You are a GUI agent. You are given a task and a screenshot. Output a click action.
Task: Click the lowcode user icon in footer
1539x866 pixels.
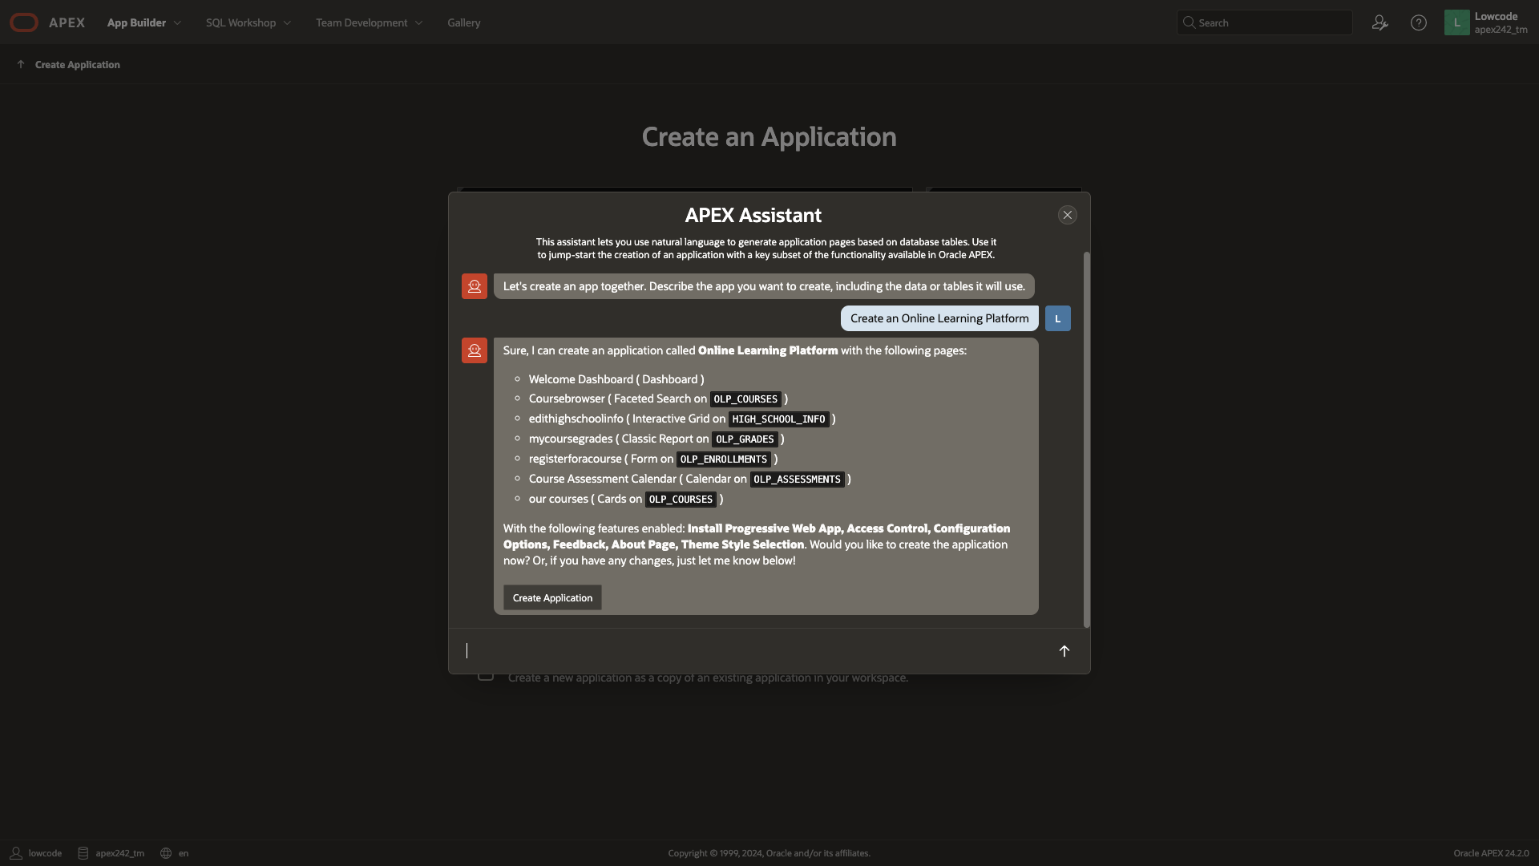(x=15, y=853)
